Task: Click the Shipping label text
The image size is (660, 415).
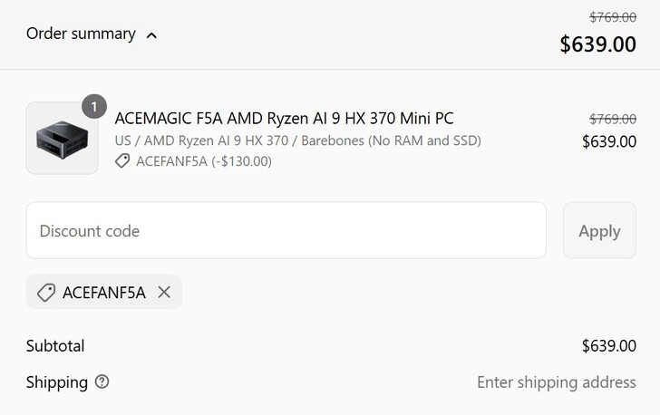Action: coord(57,382)
